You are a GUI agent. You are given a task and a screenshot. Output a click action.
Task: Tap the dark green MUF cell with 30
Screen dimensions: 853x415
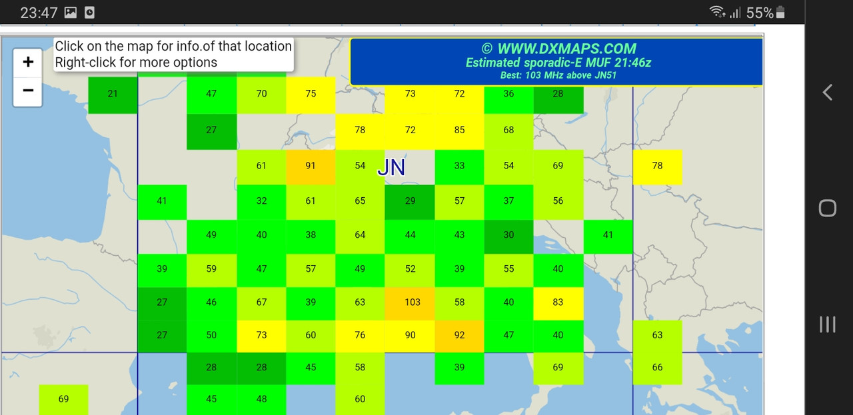coord(508,235)
